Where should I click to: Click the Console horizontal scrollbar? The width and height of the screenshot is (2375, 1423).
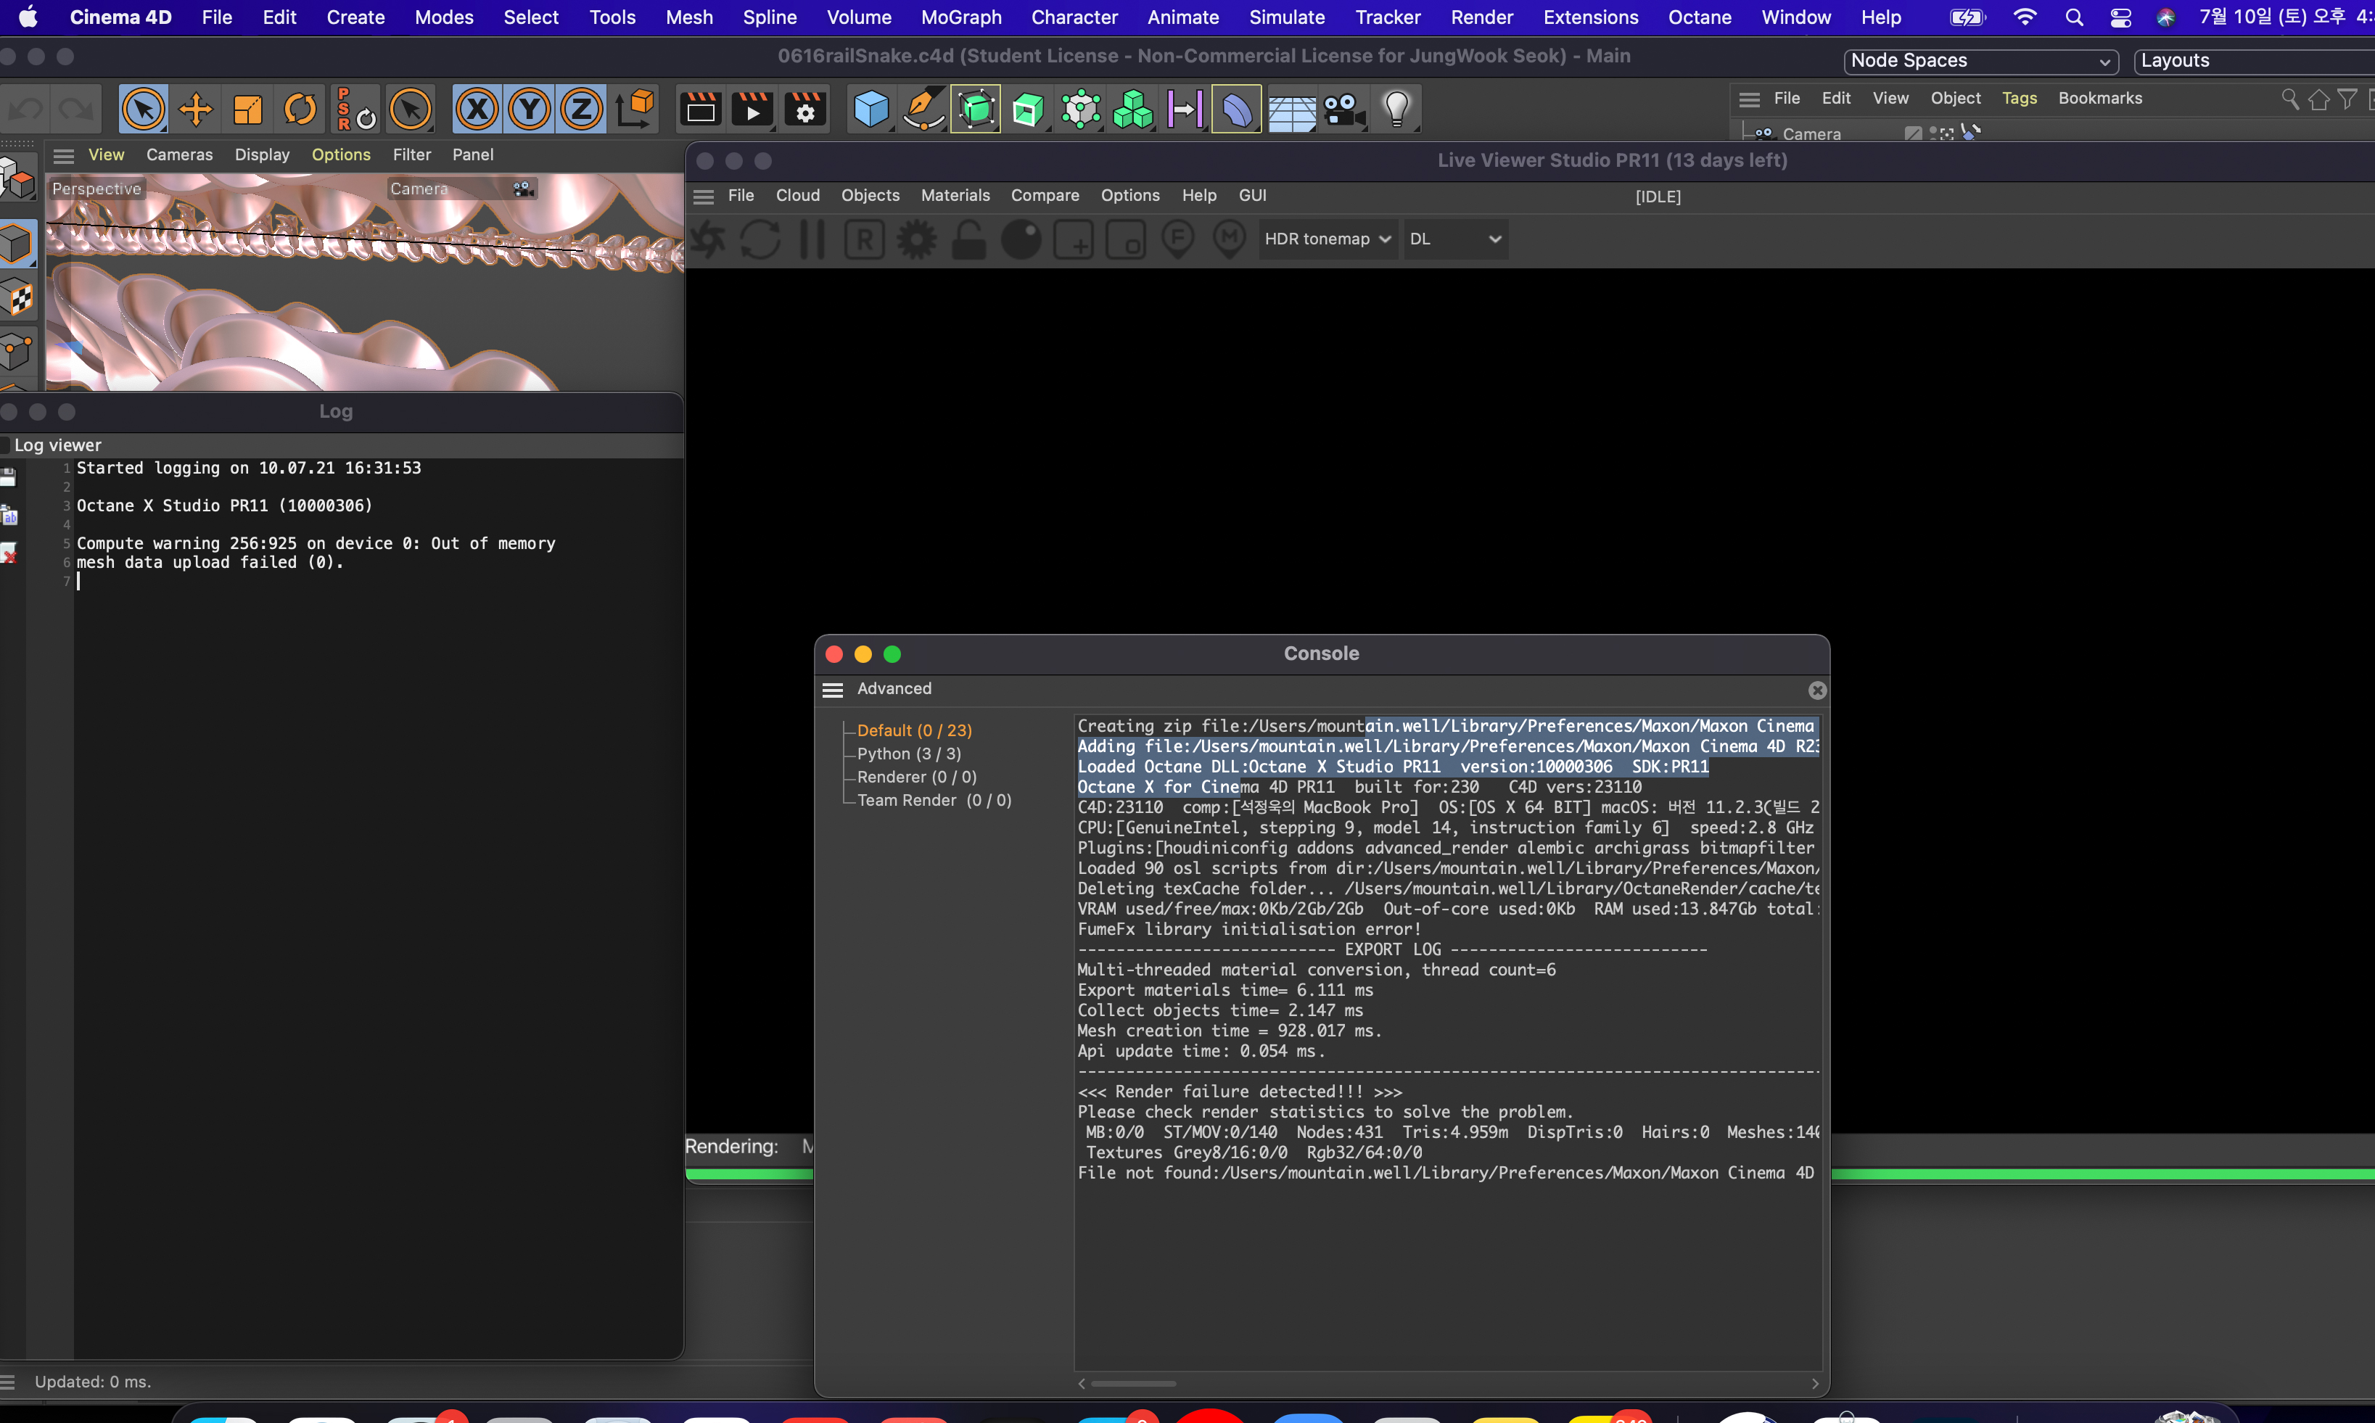click(1132, 1384)
